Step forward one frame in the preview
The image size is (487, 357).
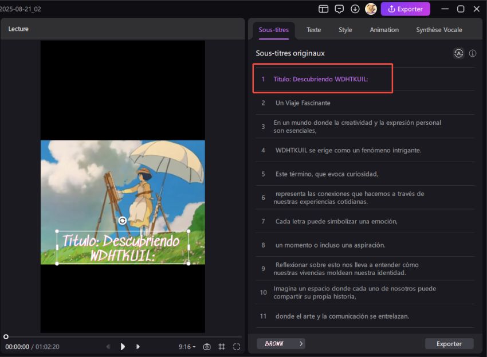138,347
